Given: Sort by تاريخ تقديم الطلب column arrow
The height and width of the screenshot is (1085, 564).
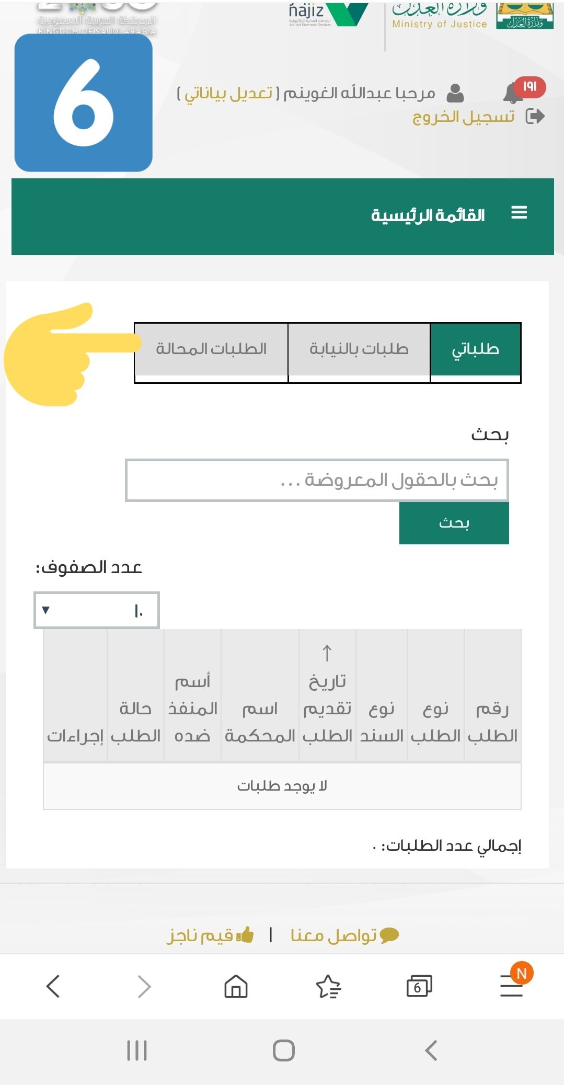Looking at the screenshot, I should 327,653.
